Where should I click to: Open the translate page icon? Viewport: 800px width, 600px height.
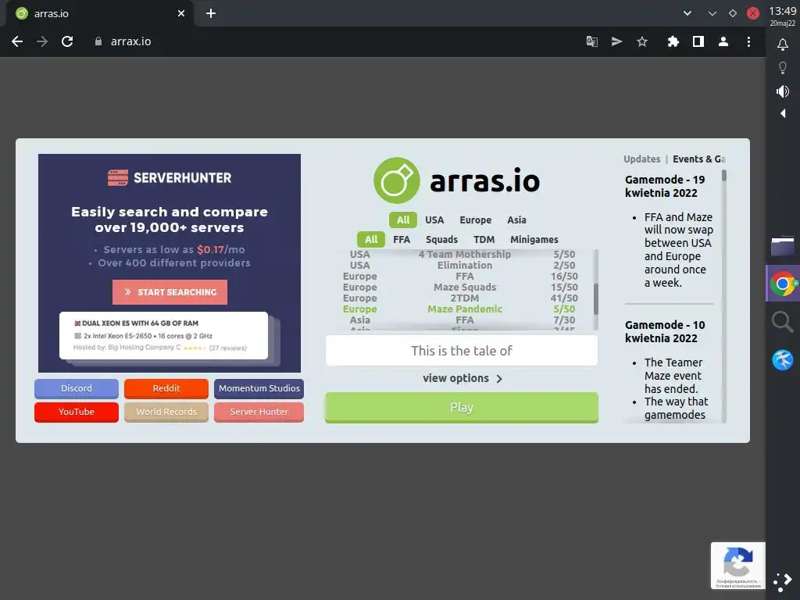point(592,41)
